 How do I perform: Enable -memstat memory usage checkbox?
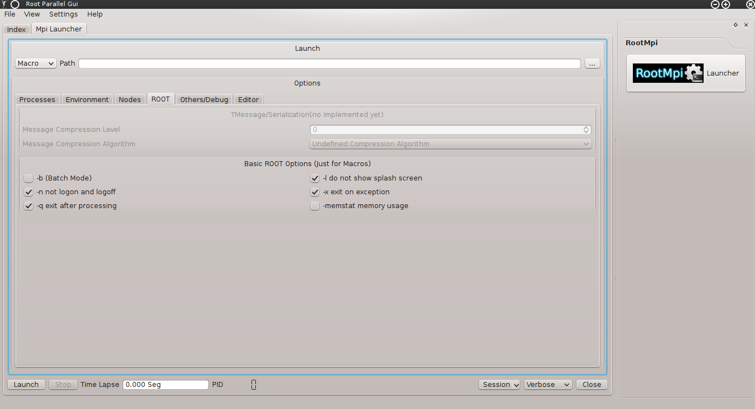(315, 206)
